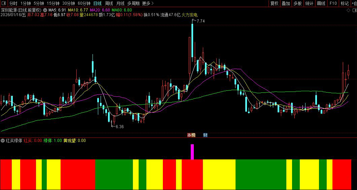357x190 pixels.
Task: Expand the 更多 periods menu
Action: point(148,3)
